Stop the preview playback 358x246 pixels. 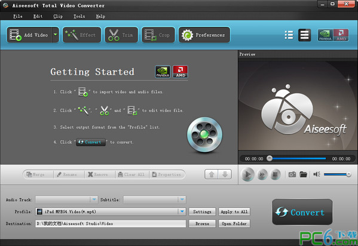(276, 174)
